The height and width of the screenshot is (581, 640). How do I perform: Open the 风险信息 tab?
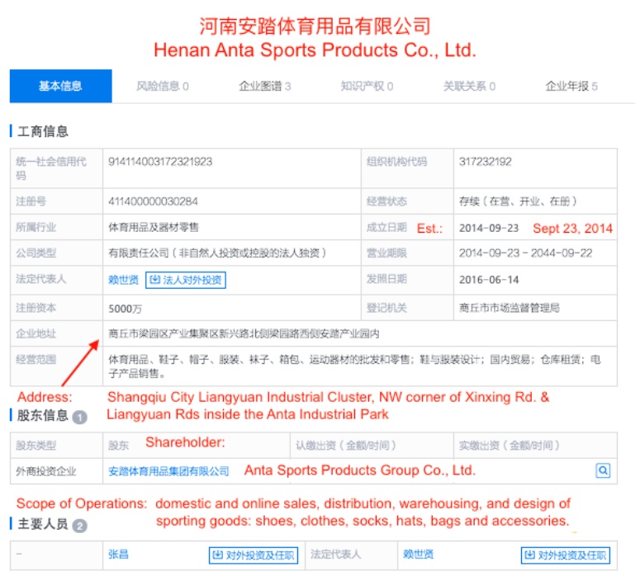162,86
